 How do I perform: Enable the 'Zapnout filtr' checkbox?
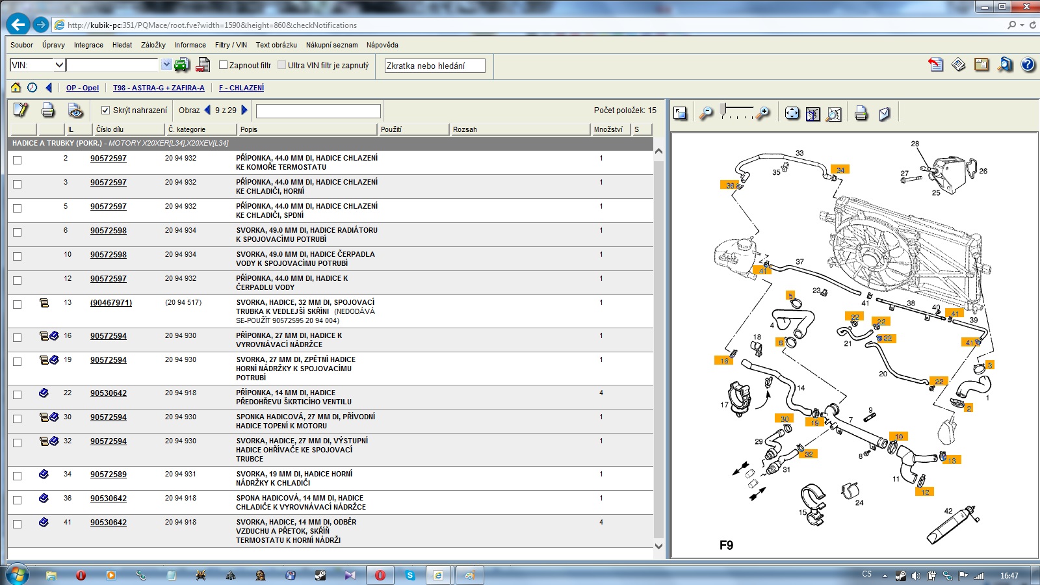[x=223, y=65]
